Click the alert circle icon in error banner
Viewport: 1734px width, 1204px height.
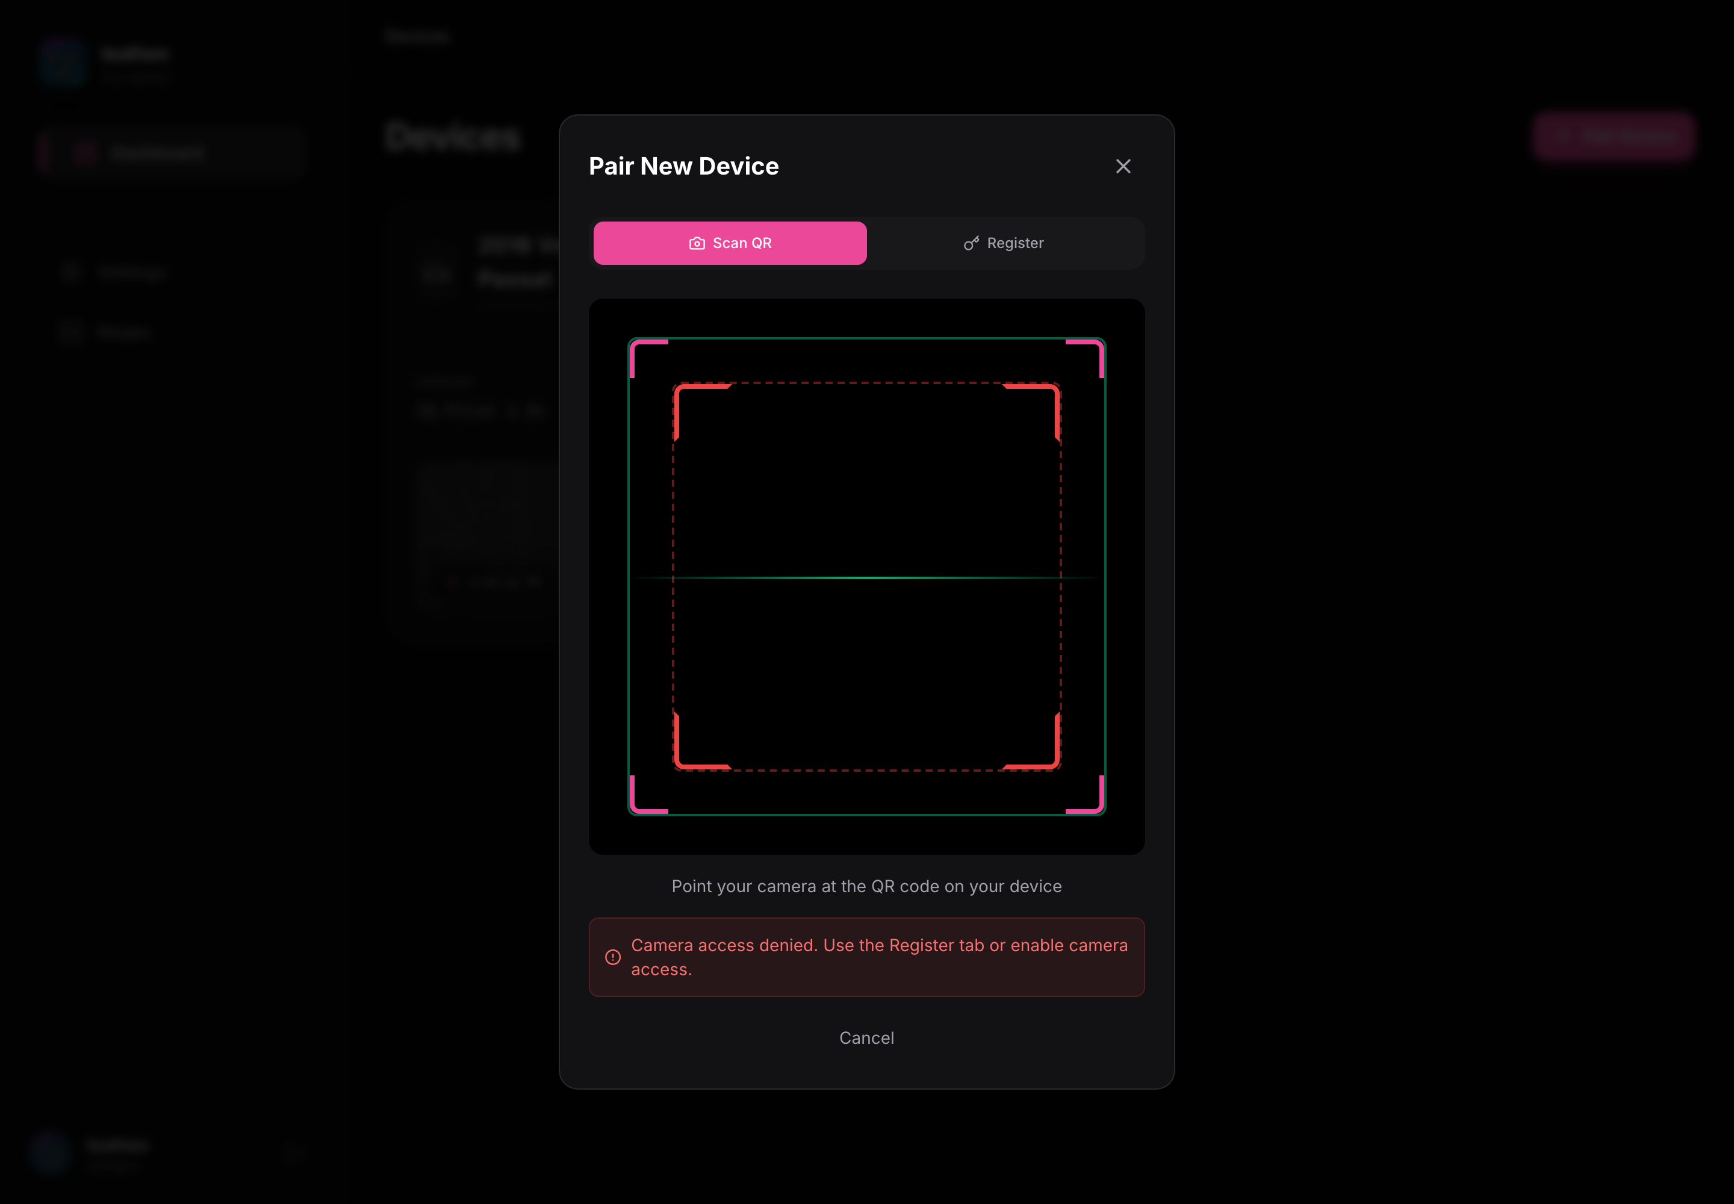pos(613,957)
